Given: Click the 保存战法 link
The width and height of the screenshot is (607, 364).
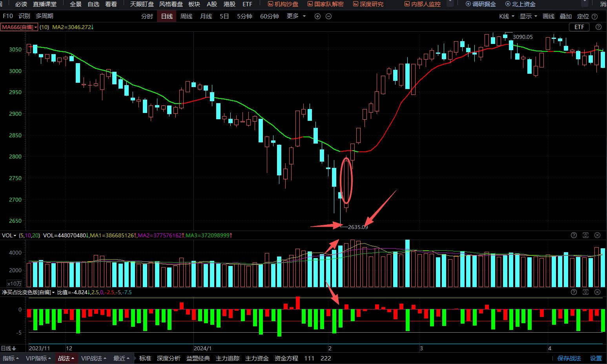Looking at the screenshot, I should [569, 358].
